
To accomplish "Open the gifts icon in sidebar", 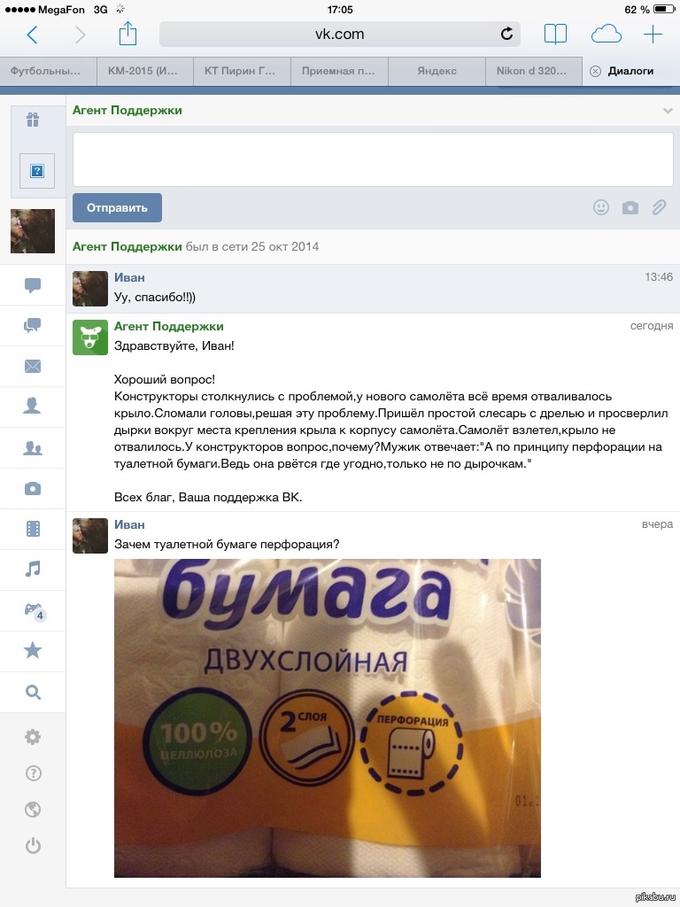I will 33,120.
